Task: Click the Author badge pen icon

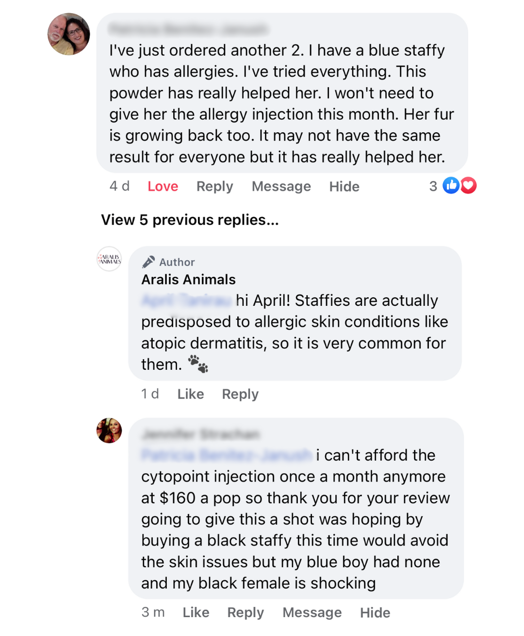Action: [148, 262]
